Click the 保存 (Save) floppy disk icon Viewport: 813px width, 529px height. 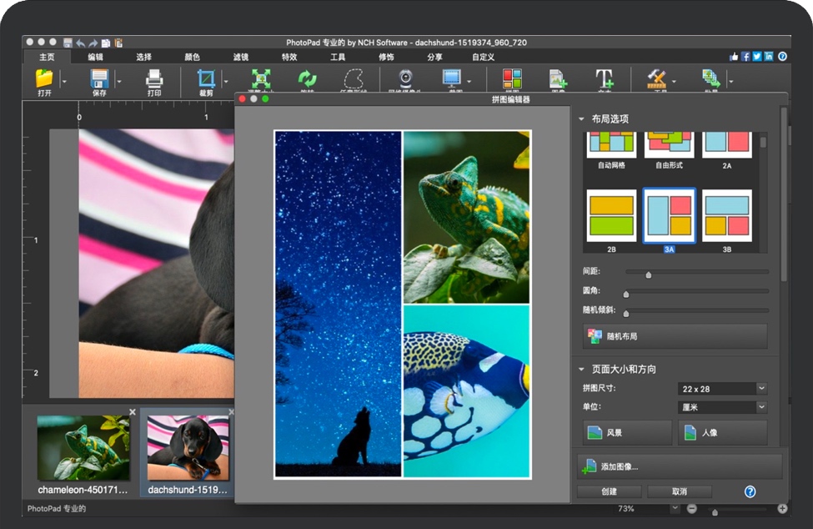pos(99,78)
